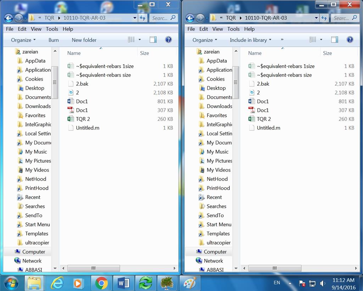Open address history dropdown in left window

pos(135,18)
